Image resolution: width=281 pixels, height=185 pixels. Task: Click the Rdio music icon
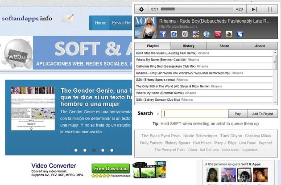(x=174, y=34)
